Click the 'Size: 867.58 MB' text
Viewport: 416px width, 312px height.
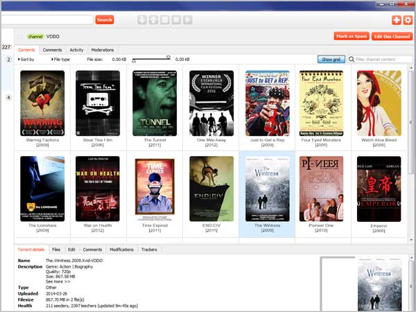pos(60,277)
